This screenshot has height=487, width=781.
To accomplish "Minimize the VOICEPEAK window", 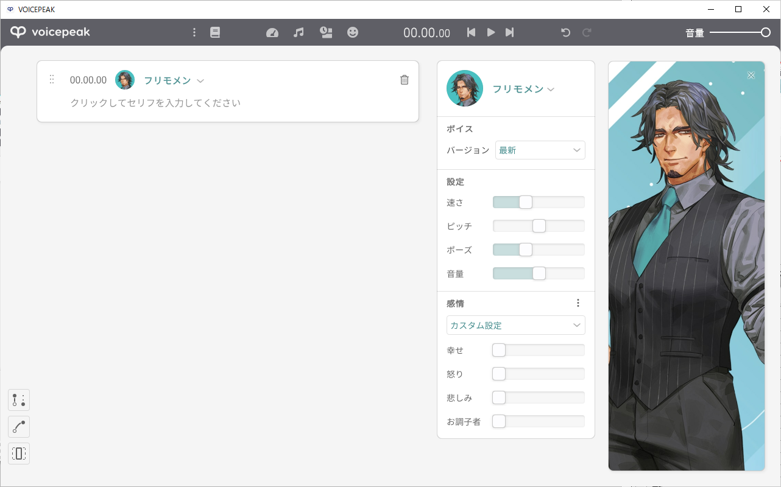I will pos(710,9).
